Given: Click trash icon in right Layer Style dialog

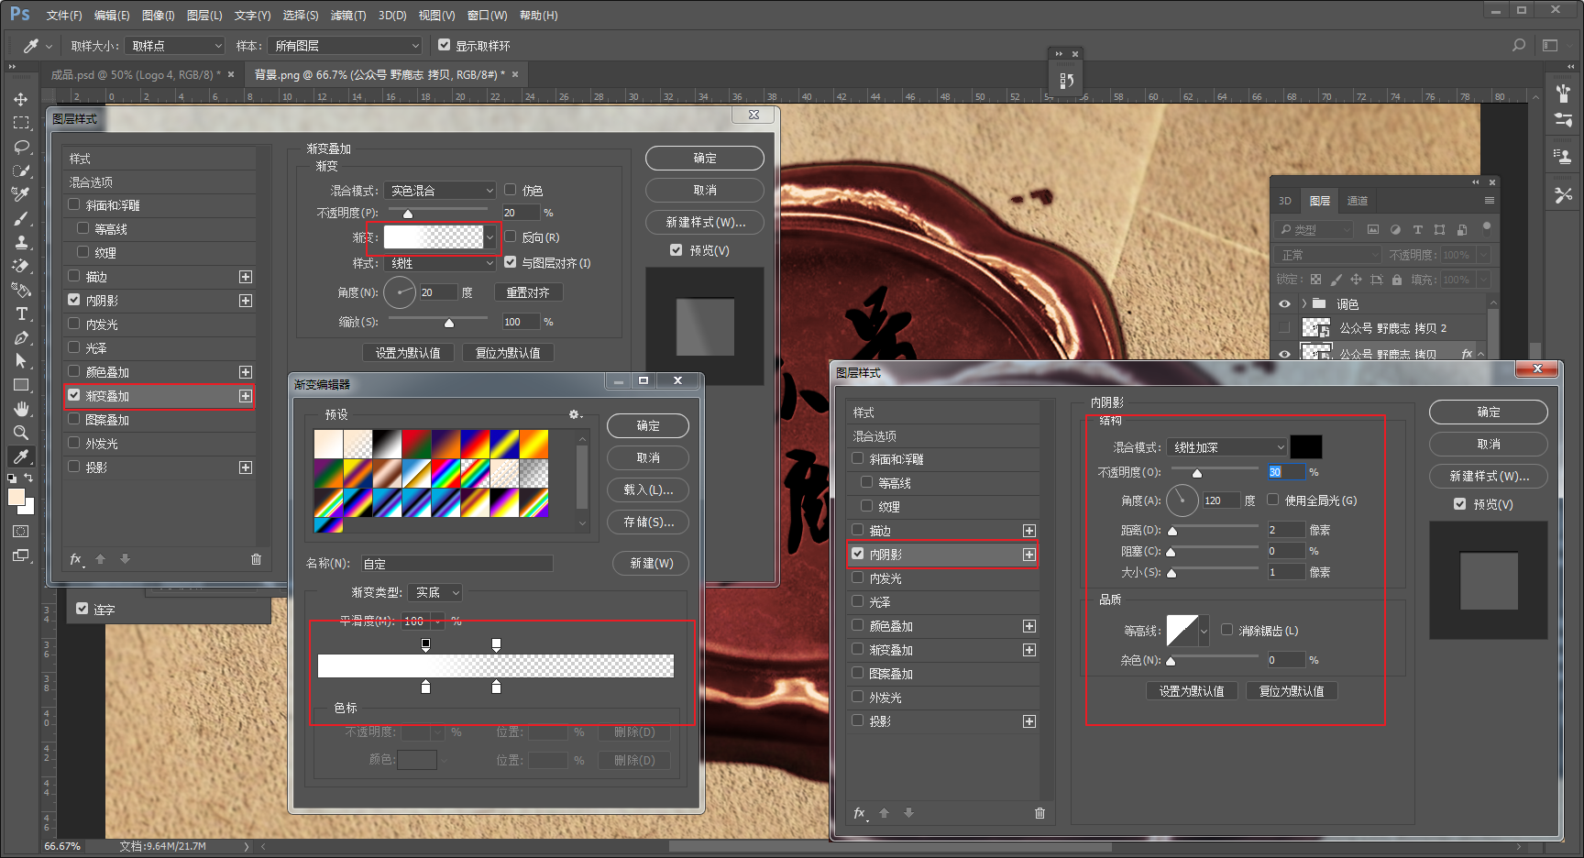Looking at the screenshot, I should (x=1039, y=813).
